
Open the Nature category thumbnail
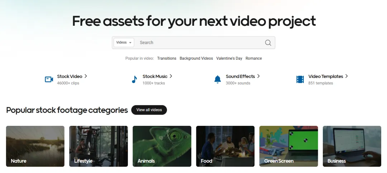click(x=35, y=146)
